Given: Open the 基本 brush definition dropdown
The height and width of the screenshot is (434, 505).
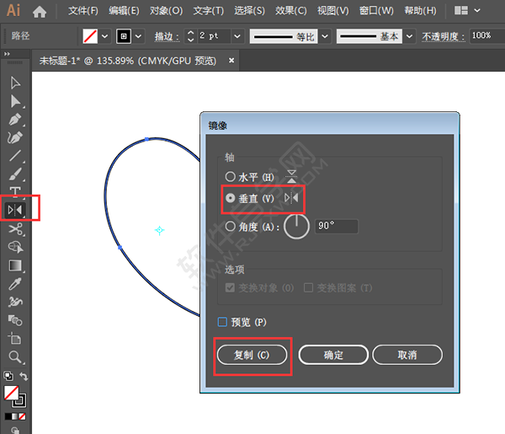Looking at the screenshot, I should [409, 36].
